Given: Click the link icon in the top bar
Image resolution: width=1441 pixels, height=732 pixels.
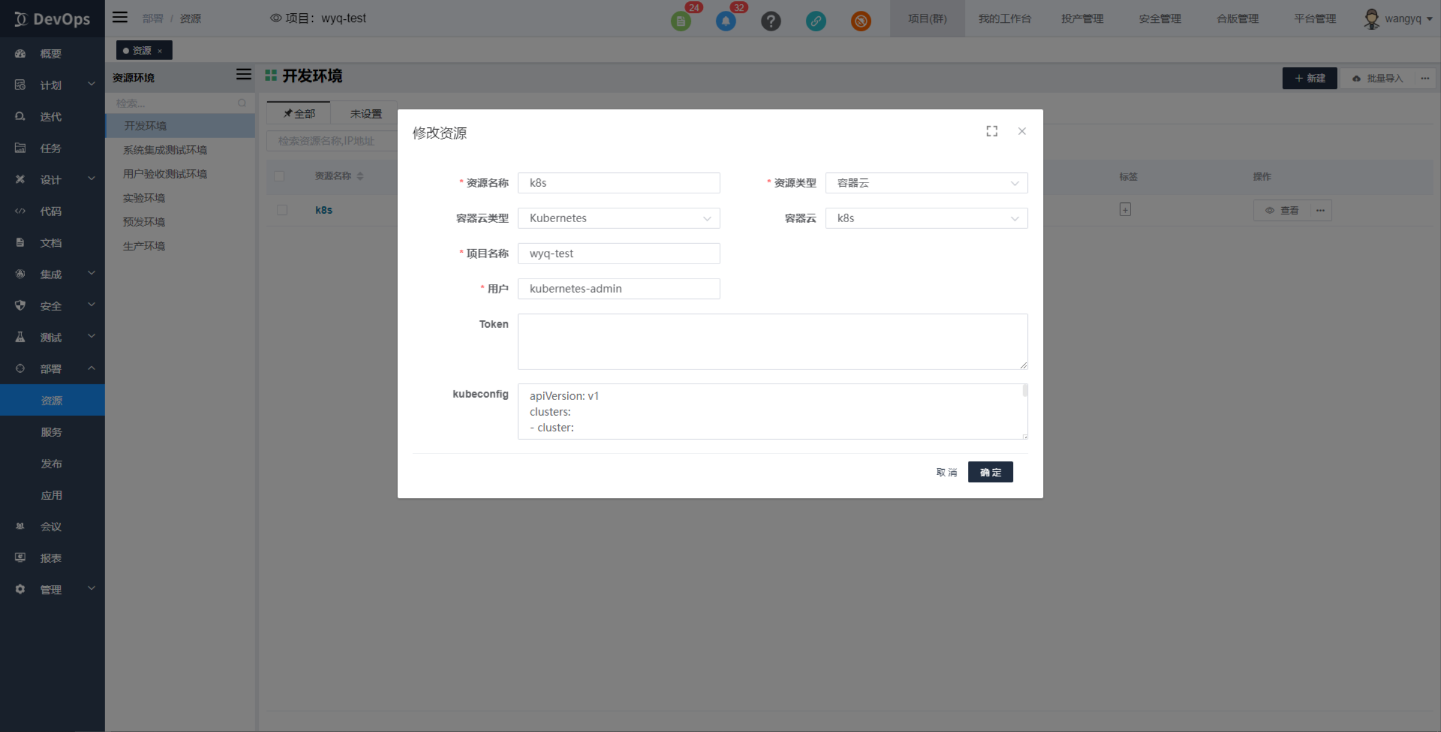Looking at the screenshot, I should (816, 21).
